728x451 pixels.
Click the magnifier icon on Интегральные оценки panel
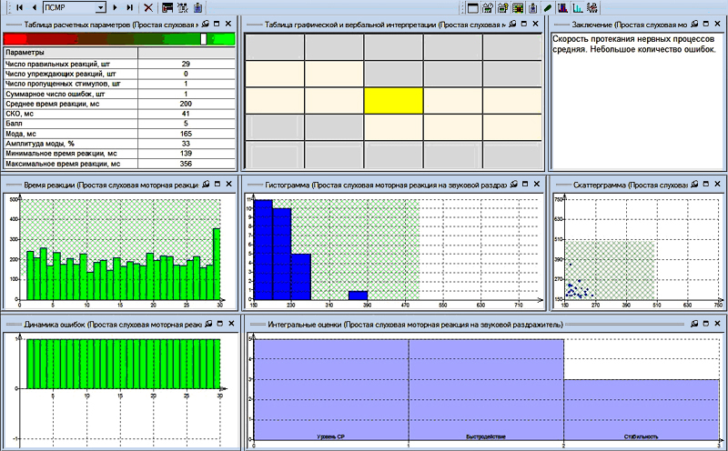click(x=694, y=324)
